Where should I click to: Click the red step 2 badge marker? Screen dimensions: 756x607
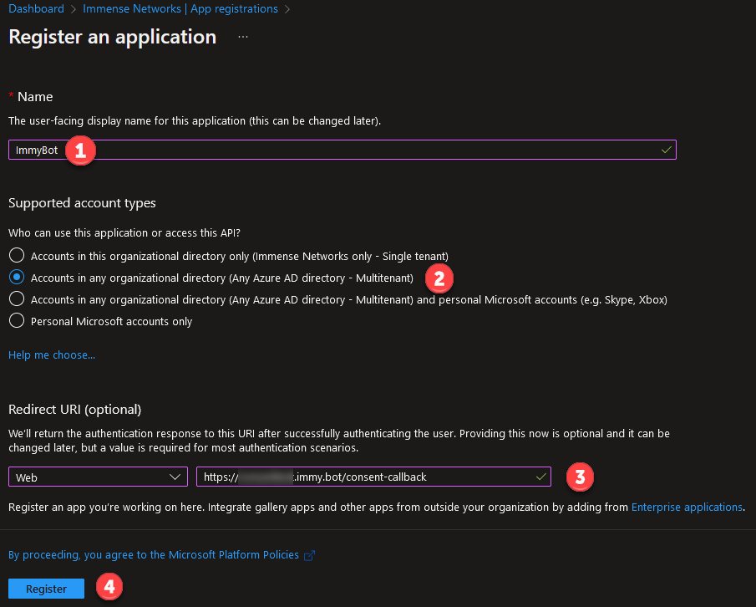click(439, 278)
